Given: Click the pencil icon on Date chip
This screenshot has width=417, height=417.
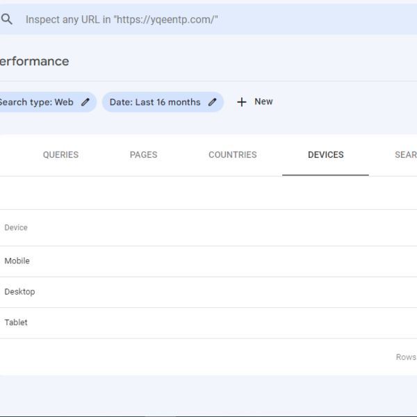Looking at the screenshot, I should [212, 102].
